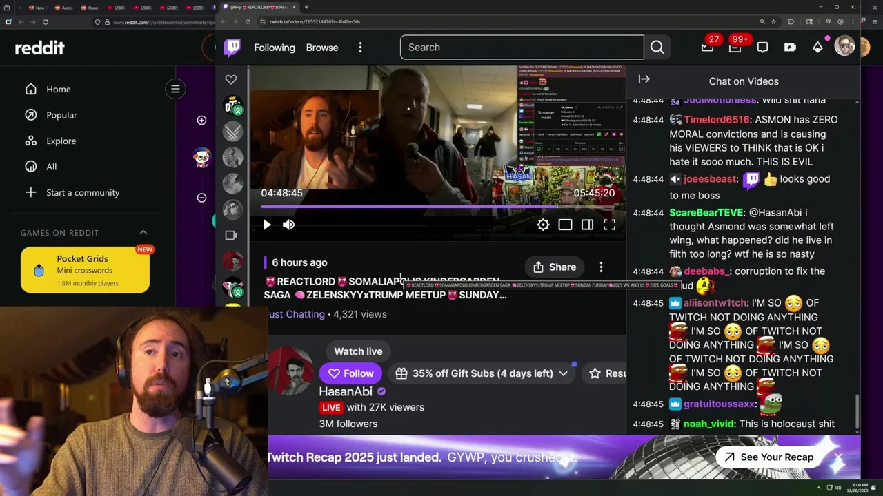Viewport: 883px width, 496px height.
Task: Click the HasanAbi channel name
Action: (x=345, y=391)
